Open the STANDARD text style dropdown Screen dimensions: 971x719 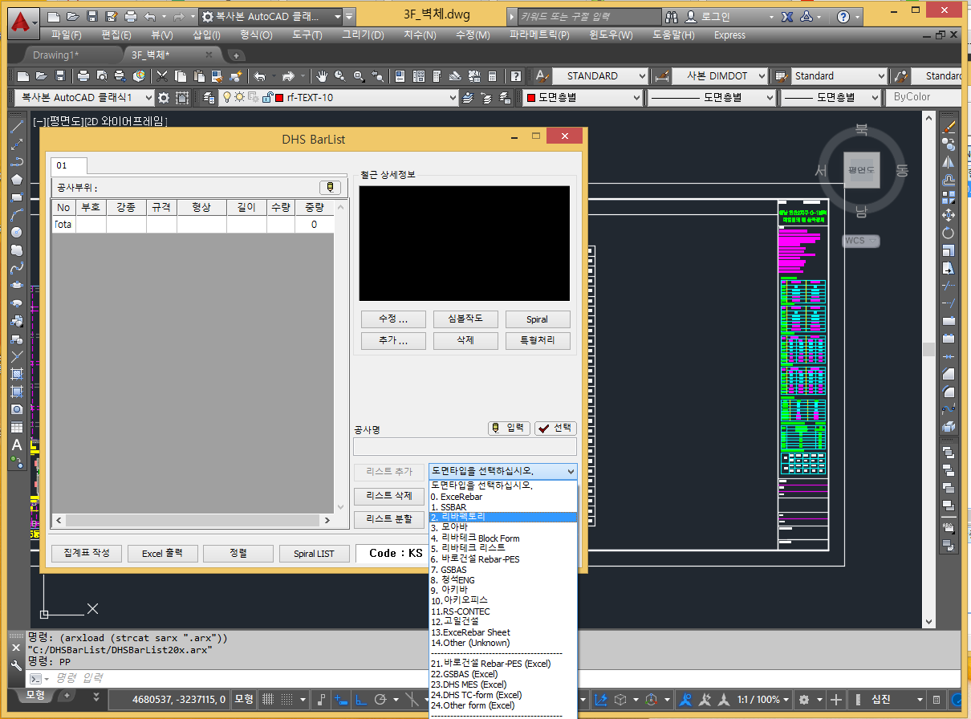(599, 76)
